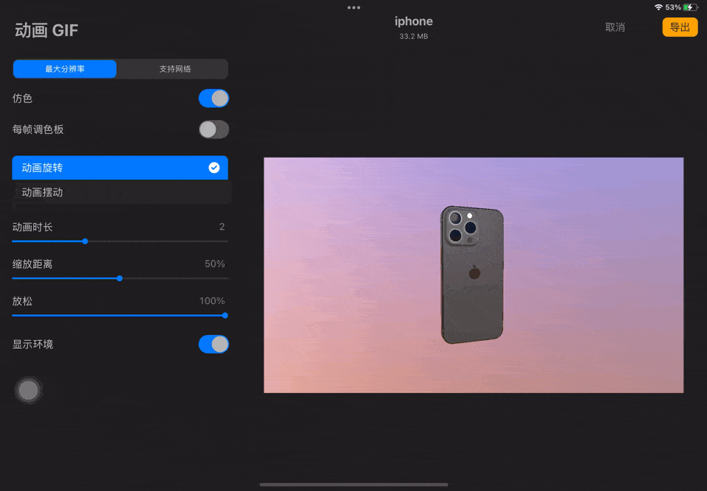The height and width of the screenshot is (491, 707).
Task: Open the environment color swatch circle
Action: (28, 389)
